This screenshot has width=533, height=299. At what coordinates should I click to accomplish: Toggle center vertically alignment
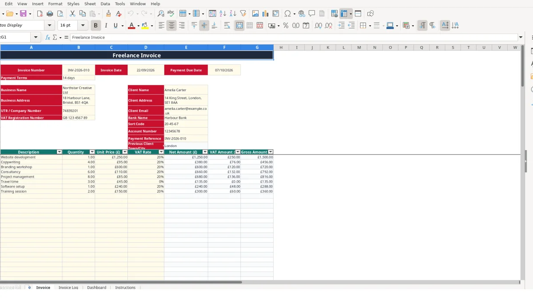(x=204, y=26)
